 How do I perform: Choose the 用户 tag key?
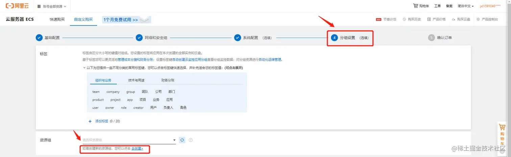click(x=153, y=108)
